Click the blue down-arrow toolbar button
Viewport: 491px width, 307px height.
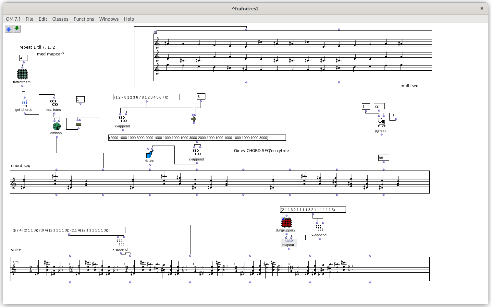(x=8, y=29)
